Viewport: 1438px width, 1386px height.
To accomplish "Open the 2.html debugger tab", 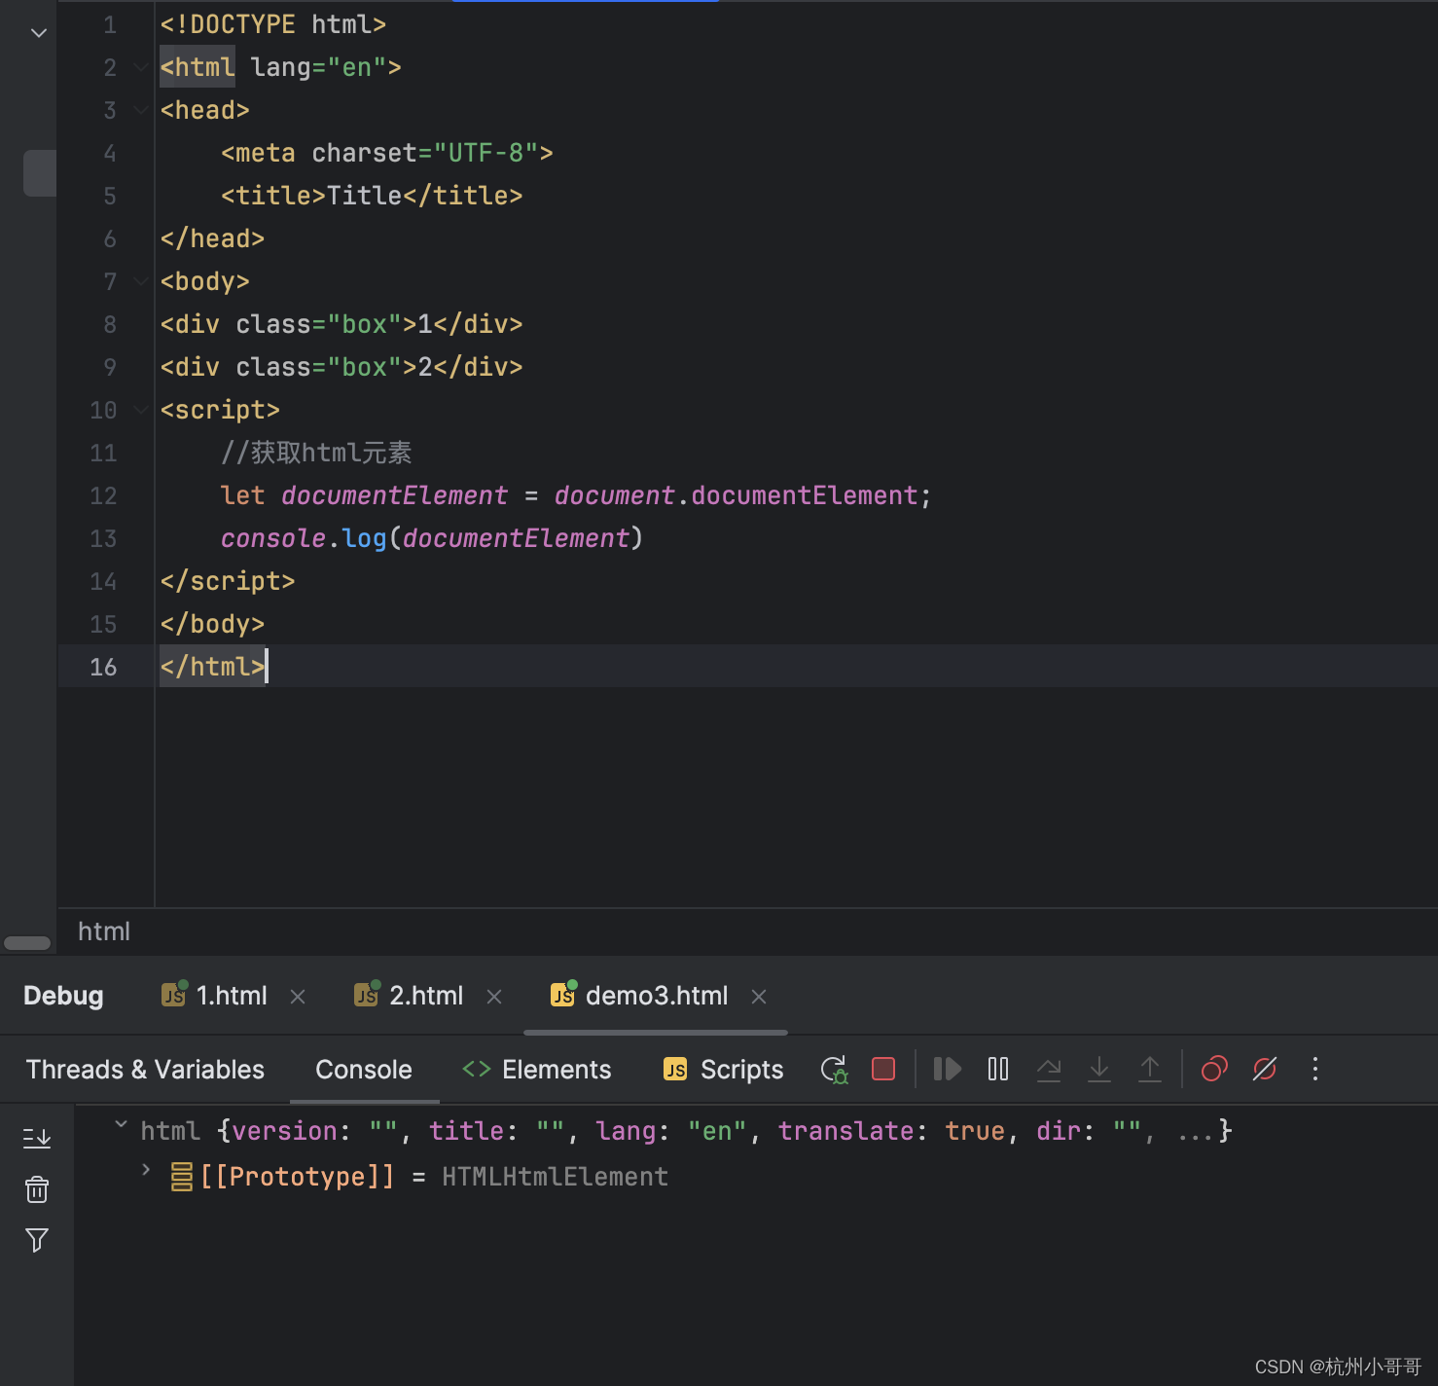I will click(x=426, y=995).
